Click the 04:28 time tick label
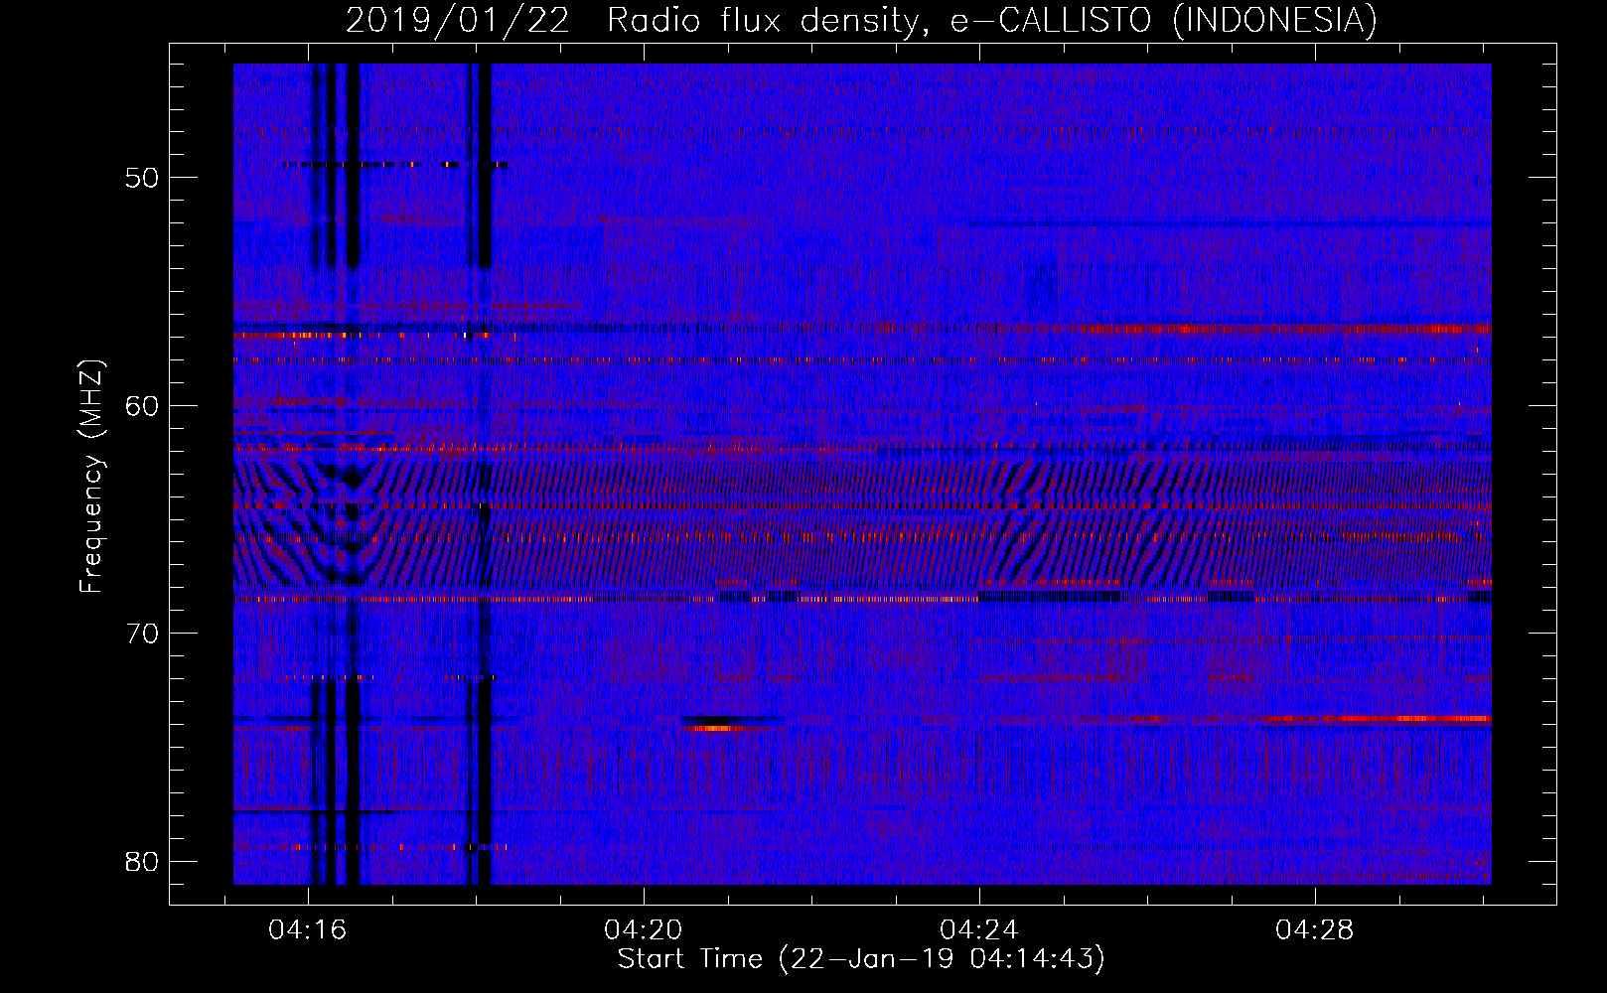Image resolution: width=1607 pixels, height=993 pixels. 1315,930
